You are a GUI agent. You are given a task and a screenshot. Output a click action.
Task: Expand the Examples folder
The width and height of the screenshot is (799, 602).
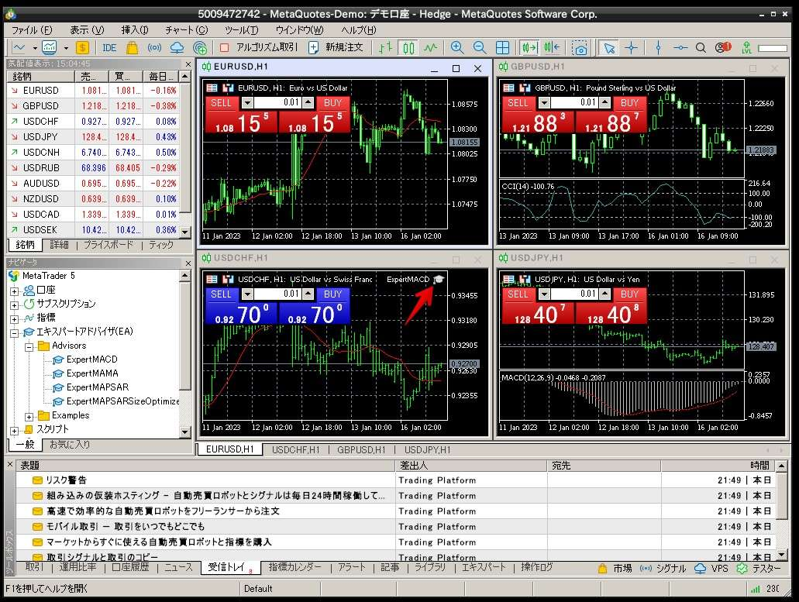tap(29, 417)
